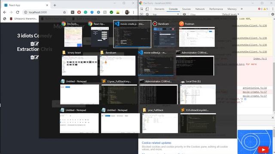Go back in Chrome browser
The width and height of the screenshot is (275, 154).
click(x=5, y=12)
